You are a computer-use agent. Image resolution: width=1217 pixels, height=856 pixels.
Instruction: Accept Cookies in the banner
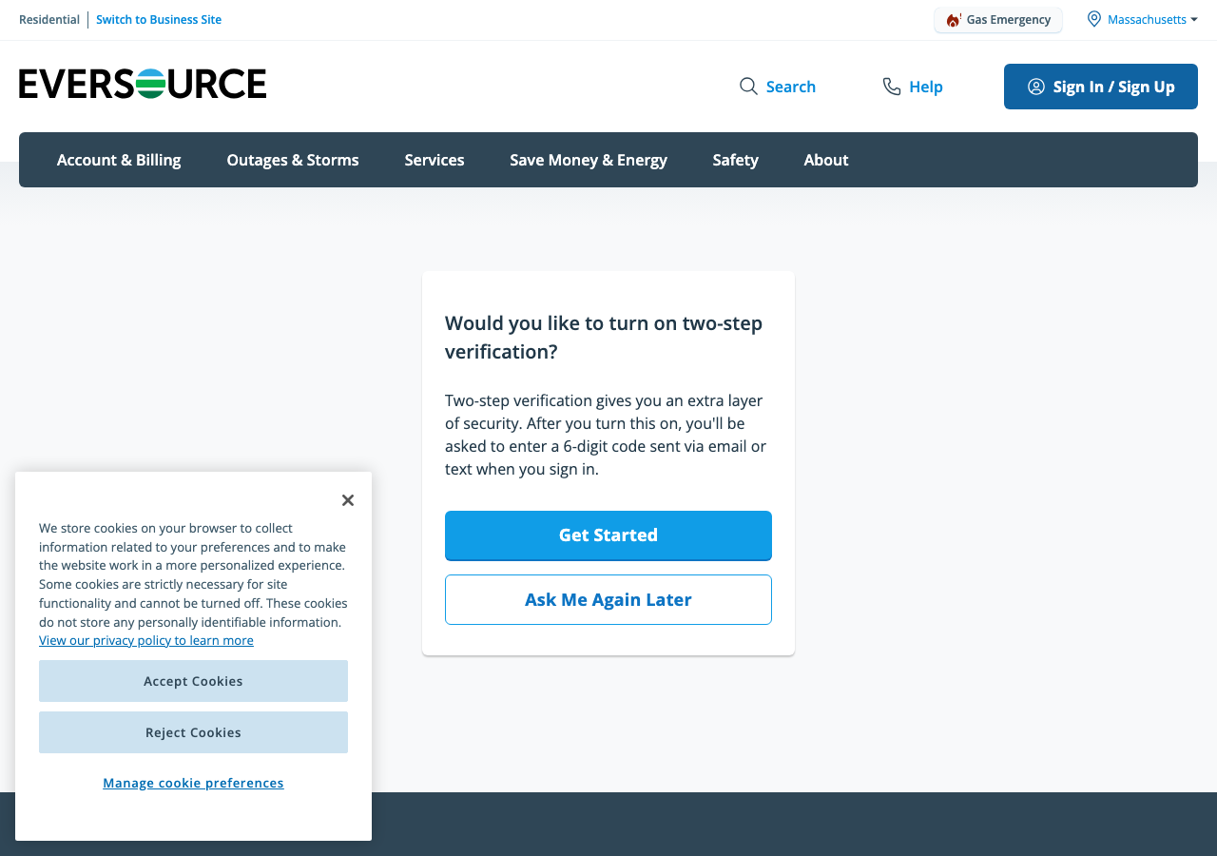coord(193,681)
